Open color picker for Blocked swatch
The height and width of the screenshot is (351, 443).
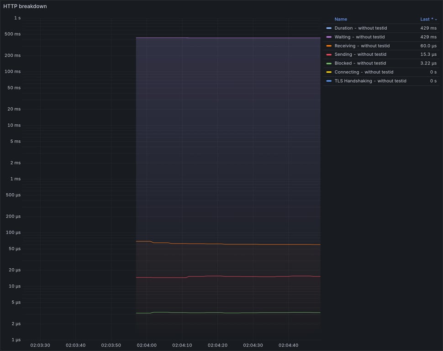pyautogui.click(x=328, y=63)
